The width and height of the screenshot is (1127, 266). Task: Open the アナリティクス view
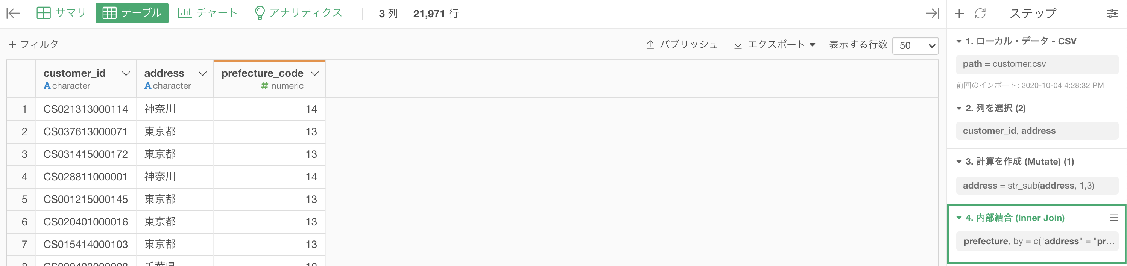pyautogui.click(x=298, y=13)
